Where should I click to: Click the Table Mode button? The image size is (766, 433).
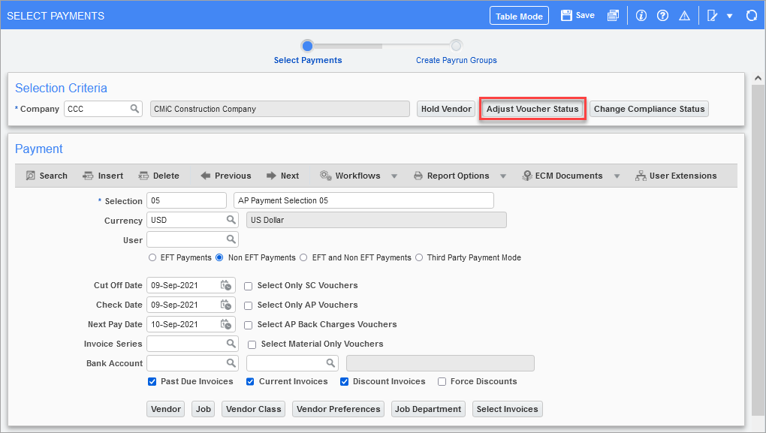519,16
